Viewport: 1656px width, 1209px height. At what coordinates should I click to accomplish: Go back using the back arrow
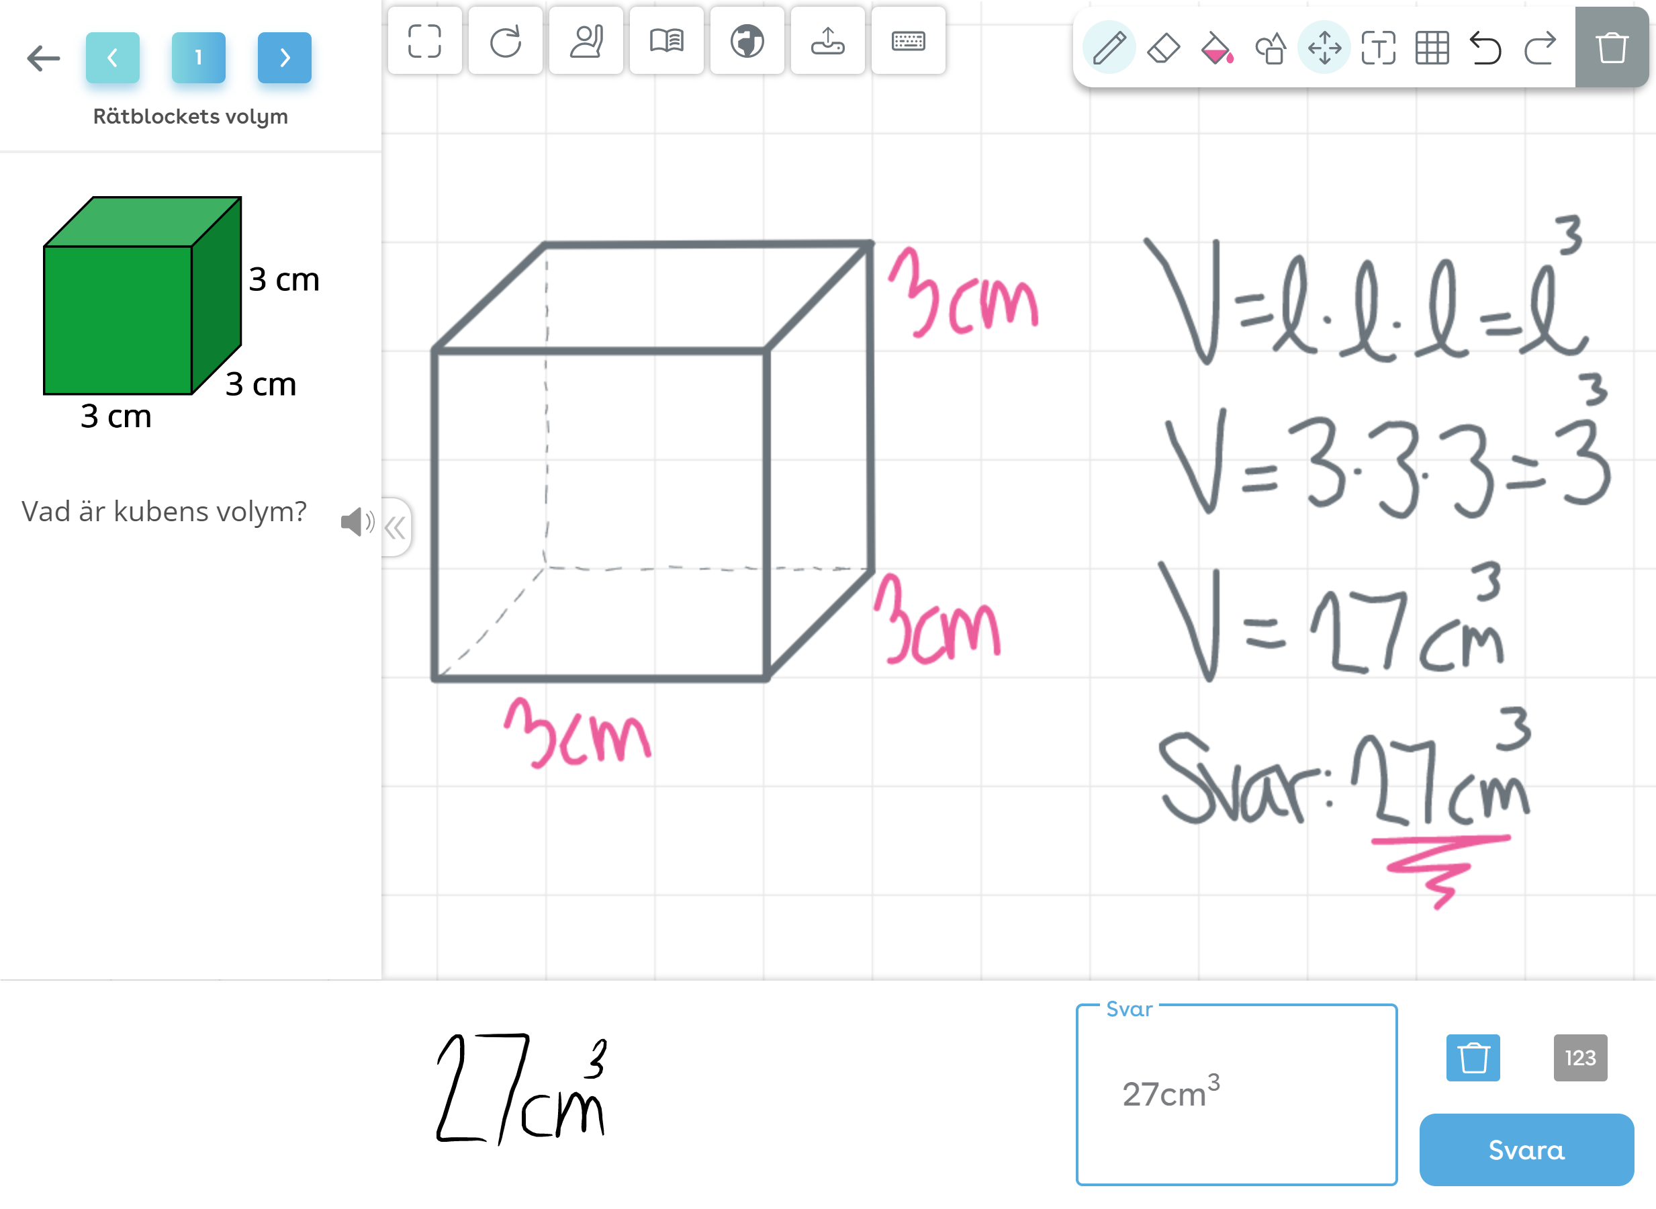coord(42,58)
